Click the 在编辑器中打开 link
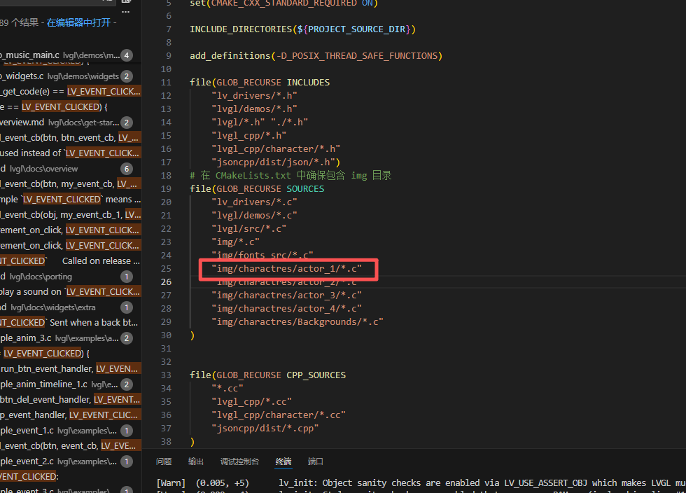686x493 pixels. (x=78, y=22)
